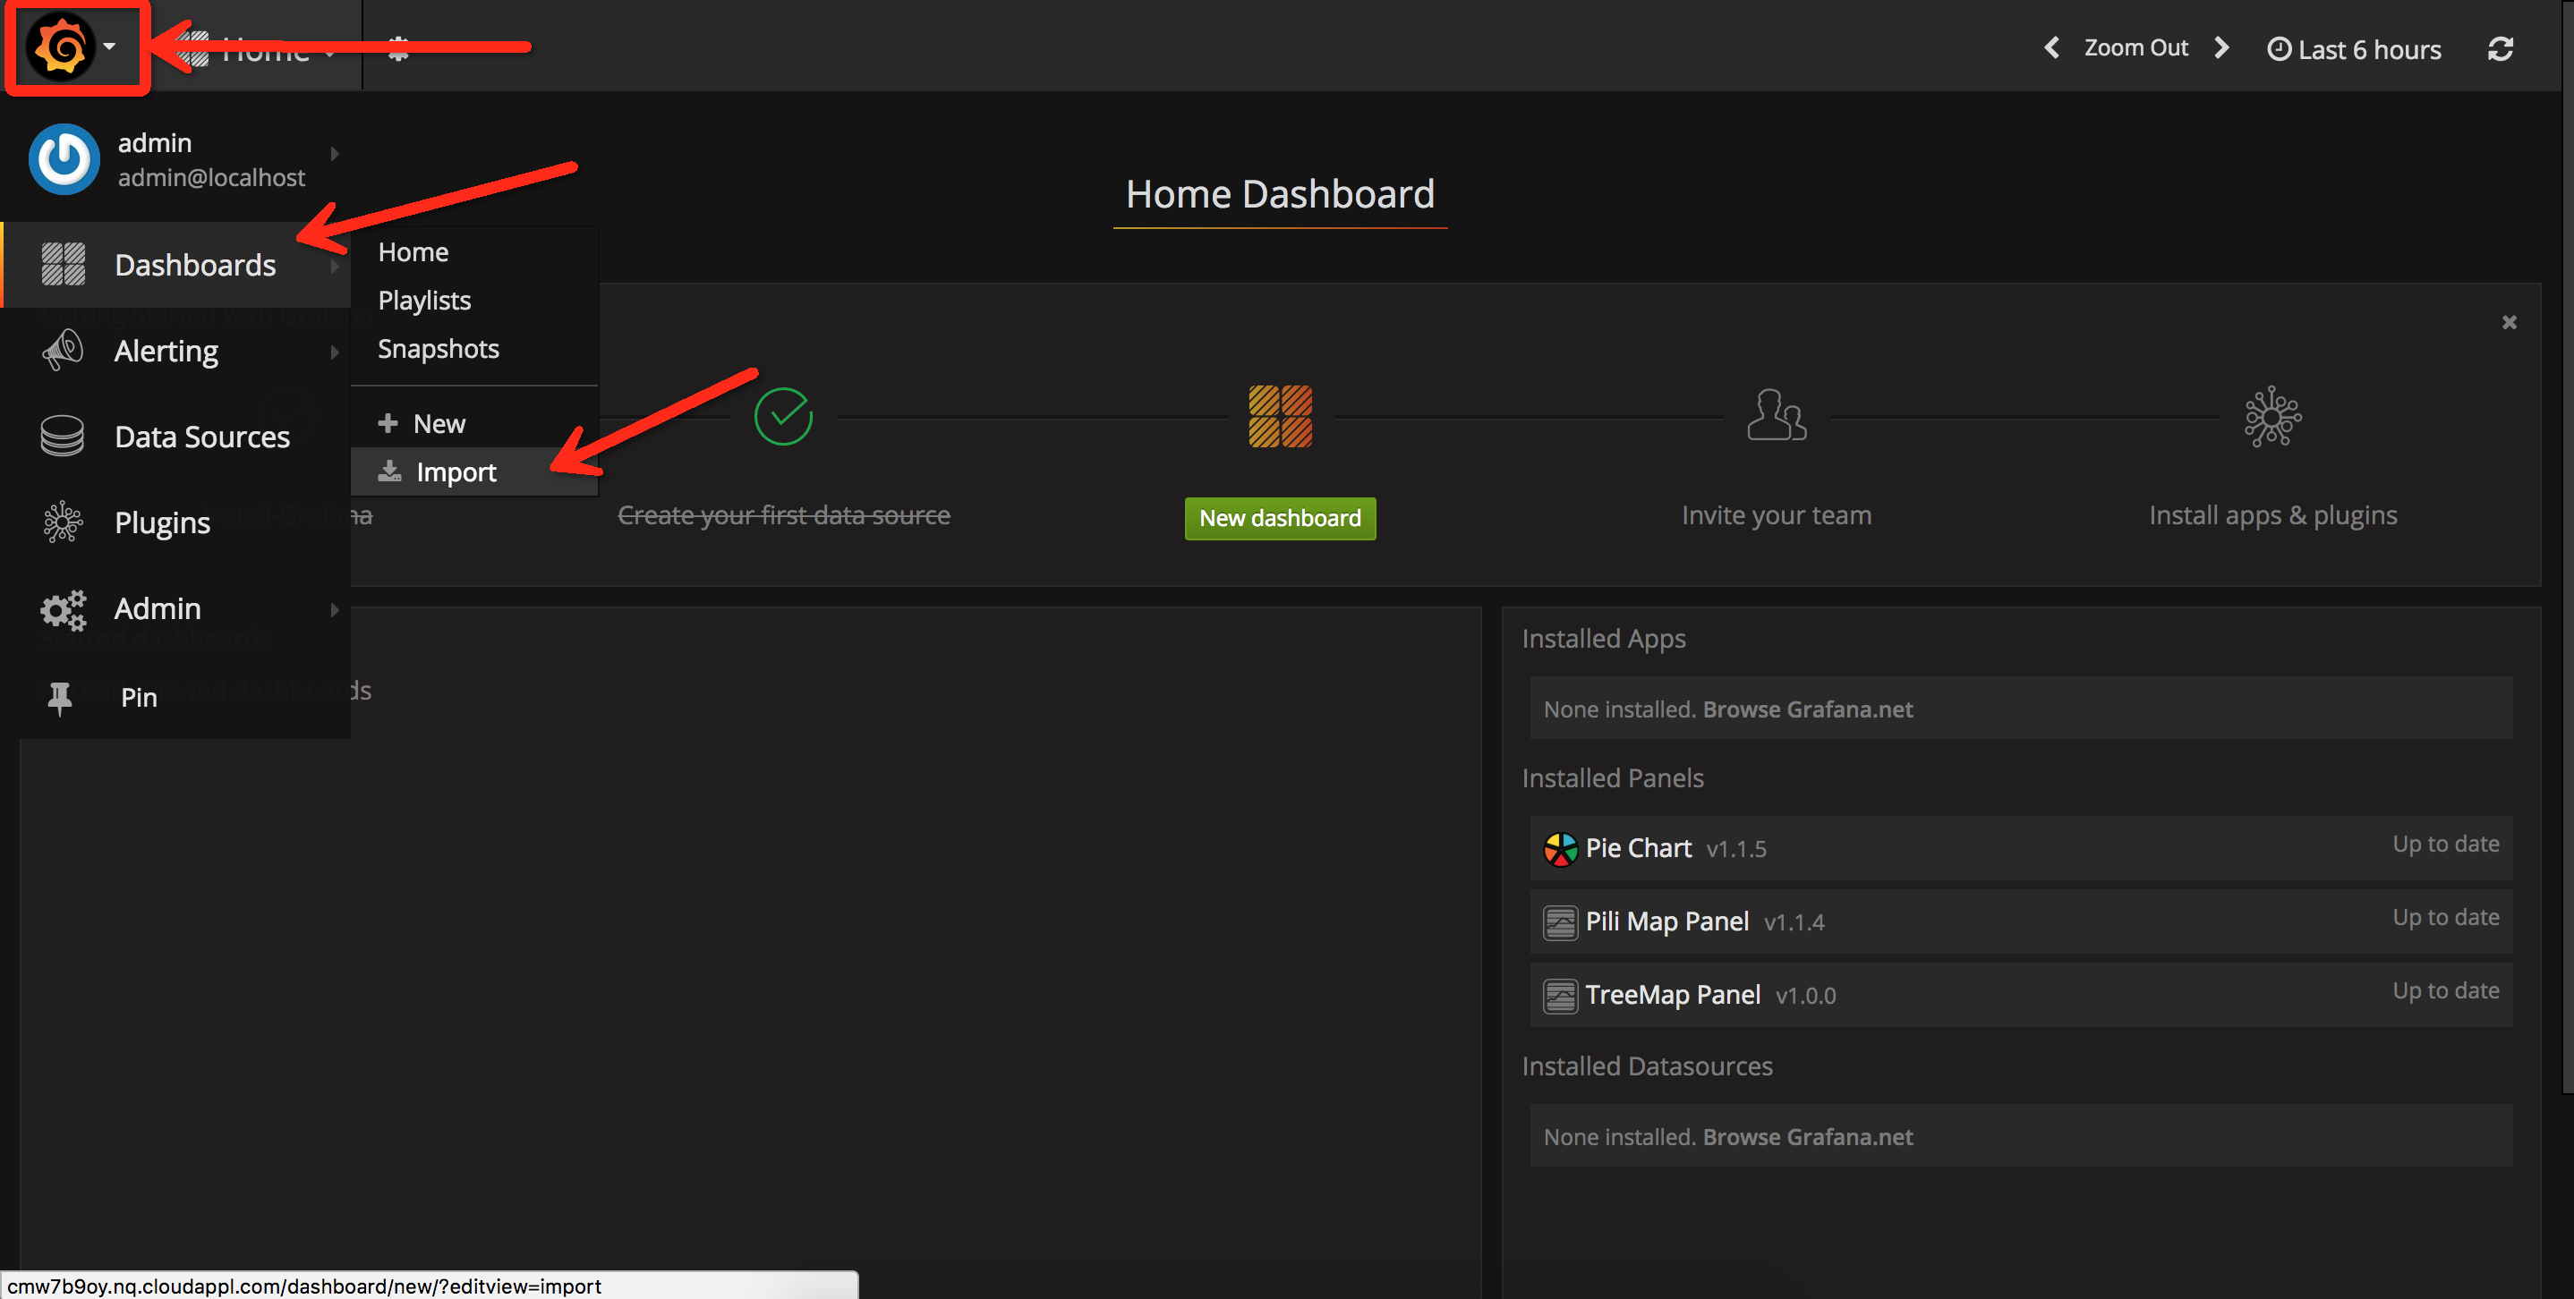Click the download icon beside Import
2574x1299 pixels.
[x=388, y=471]
